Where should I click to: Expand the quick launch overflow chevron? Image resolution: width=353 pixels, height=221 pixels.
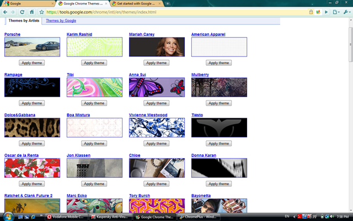pyautogui.click(x=41, y=215)
